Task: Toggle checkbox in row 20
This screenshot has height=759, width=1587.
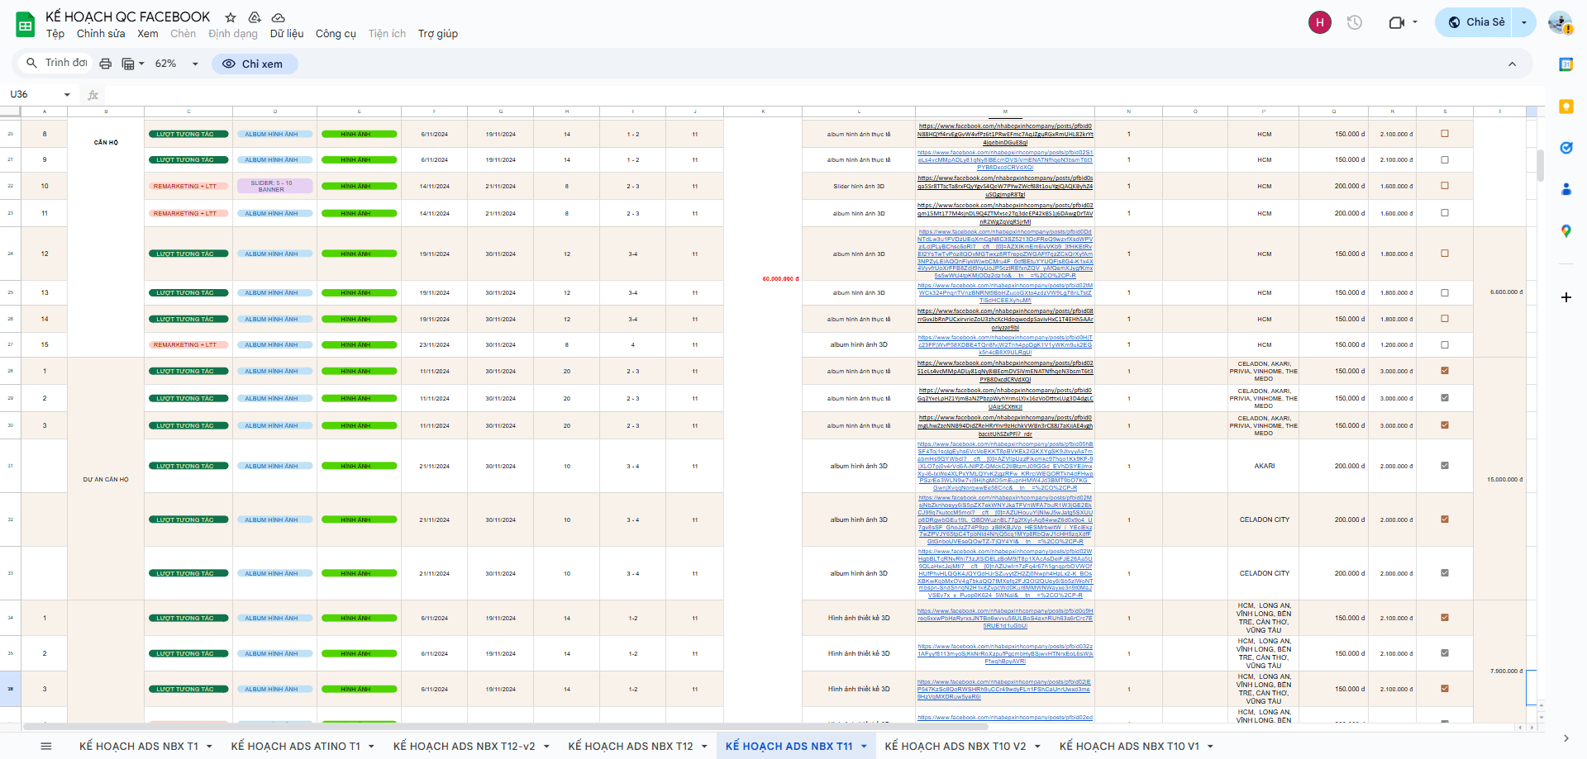Action: click(1445, 134)
